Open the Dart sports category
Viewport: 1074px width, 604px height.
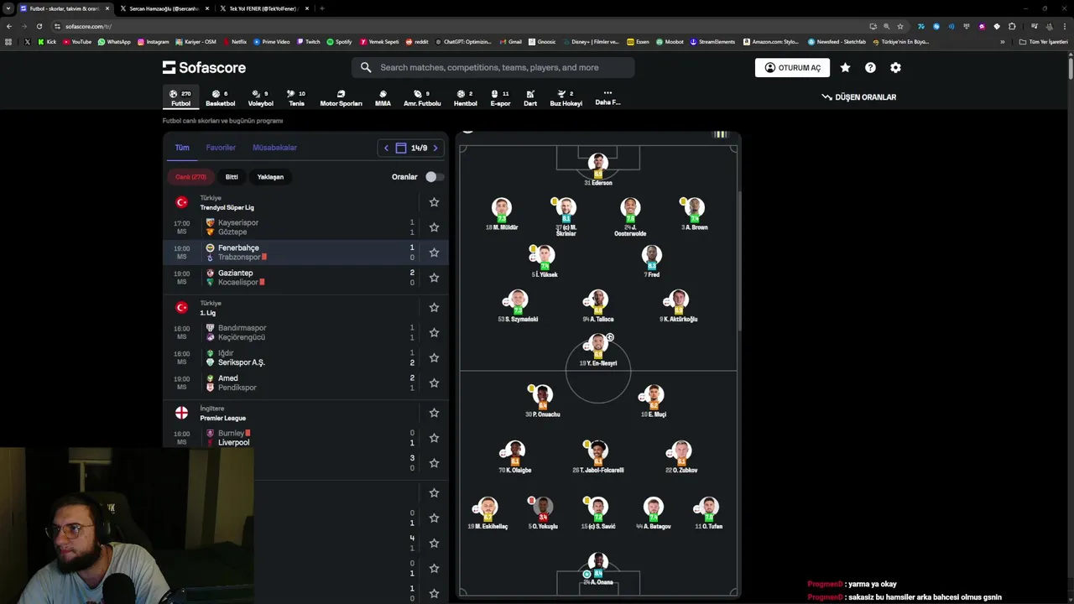530,98
